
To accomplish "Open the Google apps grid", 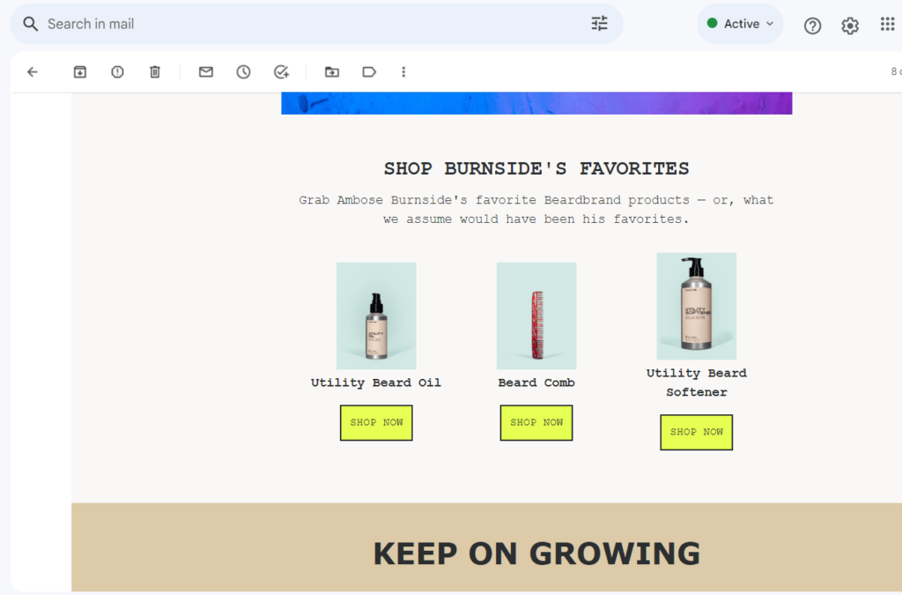I will pos(887,24).
